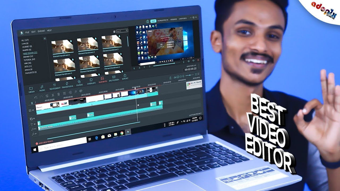Click the elements Search field
Image resolution: width=340 pixels, height=191 pixels.
[122, 31]
